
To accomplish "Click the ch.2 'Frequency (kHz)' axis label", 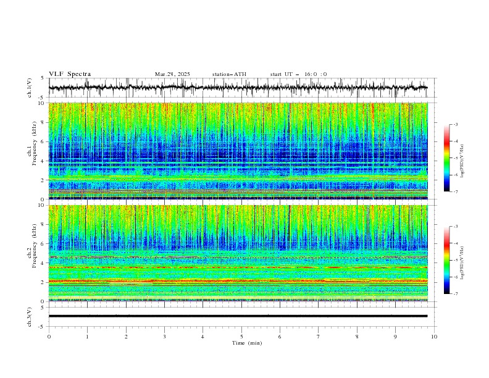I will [x=34, y=246].
